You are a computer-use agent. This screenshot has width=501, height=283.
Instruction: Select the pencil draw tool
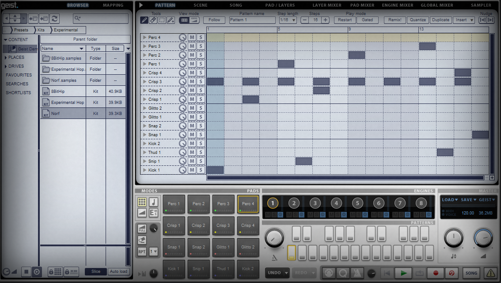[x=144, y=20]
